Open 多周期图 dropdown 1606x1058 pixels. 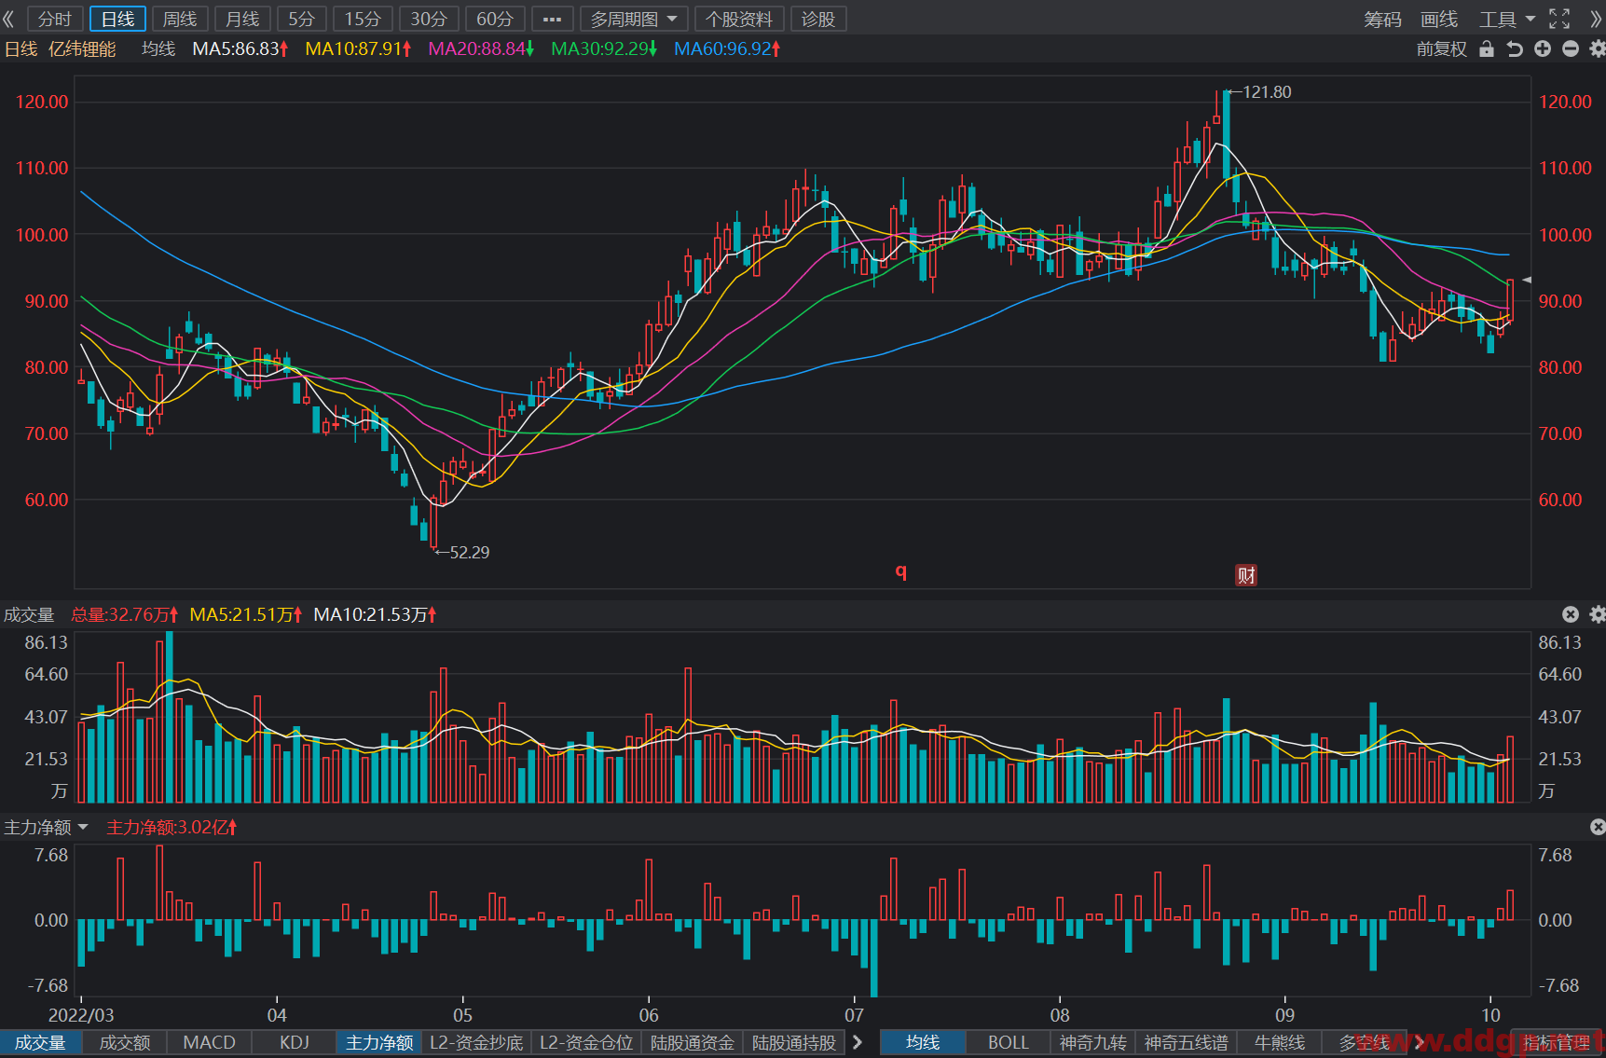pos(634,19)
